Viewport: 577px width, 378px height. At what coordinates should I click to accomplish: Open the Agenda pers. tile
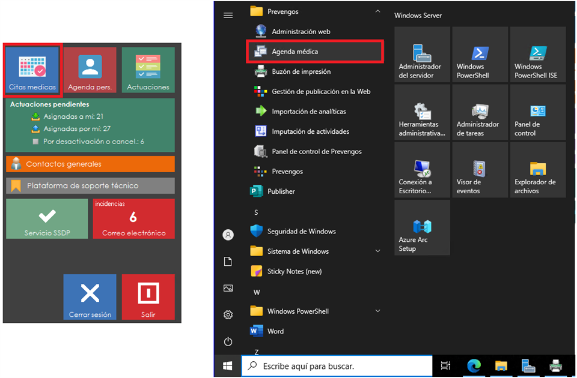90,70
